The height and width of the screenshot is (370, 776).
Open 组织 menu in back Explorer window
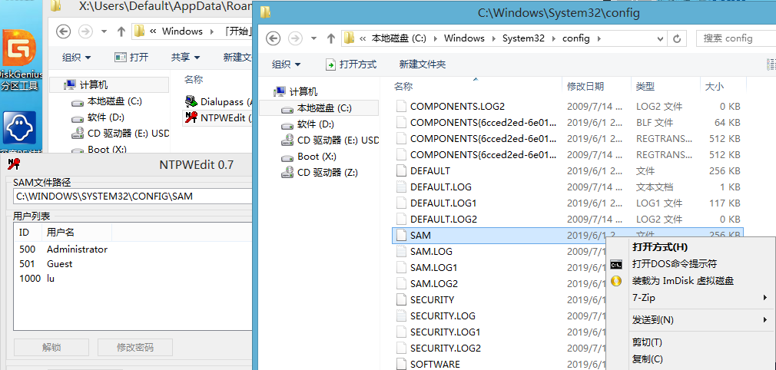click(x=76, y=58)
